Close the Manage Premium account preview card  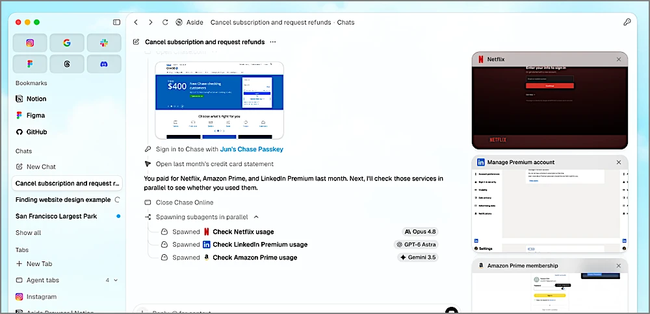[x=619, y=162]
